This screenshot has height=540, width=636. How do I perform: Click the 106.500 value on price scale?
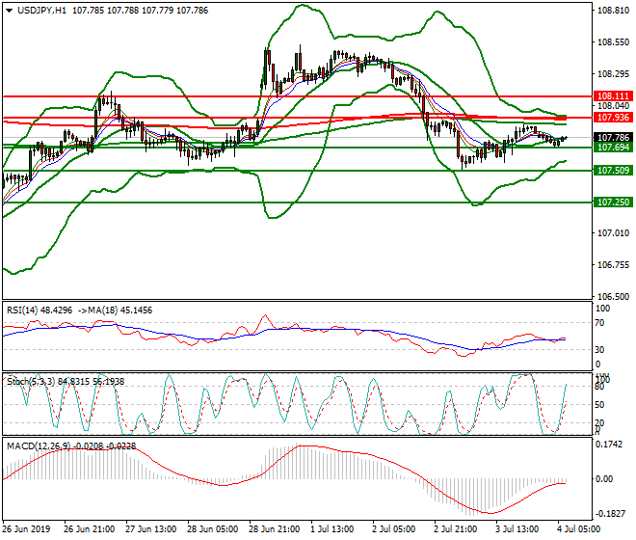click(x=613, y=297)
